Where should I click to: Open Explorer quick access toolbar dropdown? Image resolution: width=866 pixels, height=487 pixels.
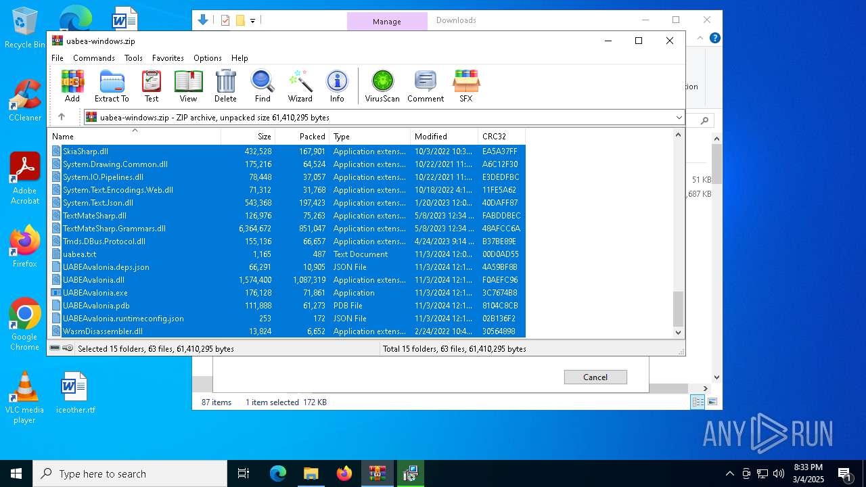click(252, 21)
